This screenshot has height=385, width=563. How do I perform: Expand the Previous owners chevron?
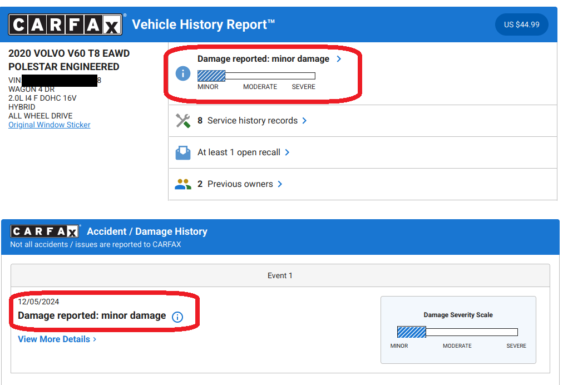(280, 184)
